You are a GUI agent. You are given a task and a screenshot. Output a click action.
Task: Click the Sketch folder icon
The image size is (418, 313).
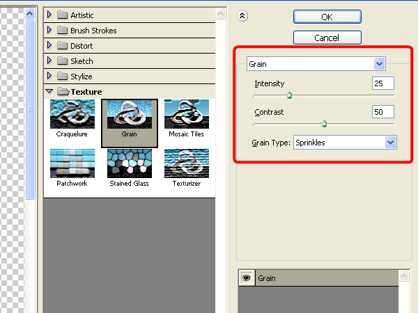(63, 61)
